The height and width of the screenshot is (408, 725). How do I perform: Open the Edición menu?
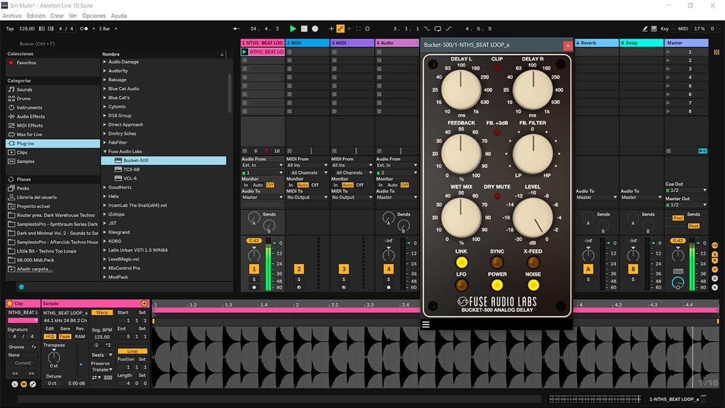pos(36,16)
